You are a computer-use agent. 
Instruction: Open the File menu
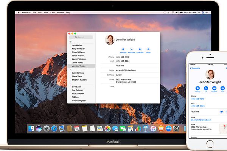(x=34, y=12)
